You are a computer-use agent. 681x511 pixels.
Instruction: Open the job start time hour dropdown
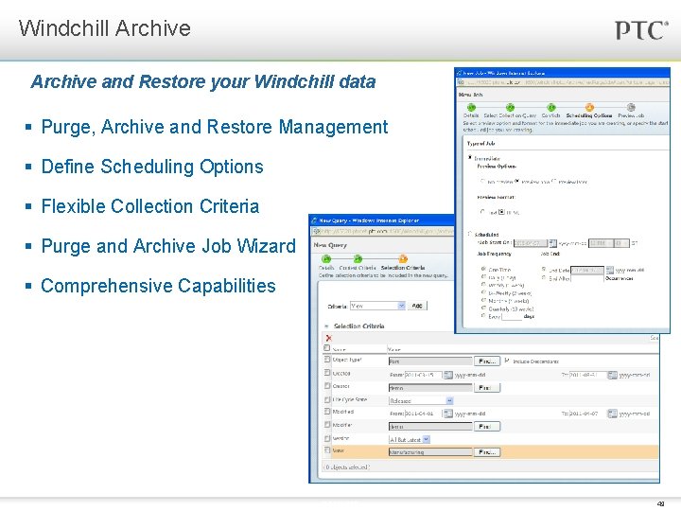coord(600,243)
